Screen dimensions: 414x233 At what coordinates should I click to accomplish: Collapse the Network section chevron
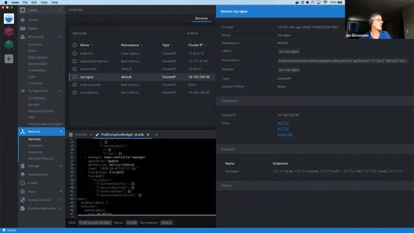(61, 131)
